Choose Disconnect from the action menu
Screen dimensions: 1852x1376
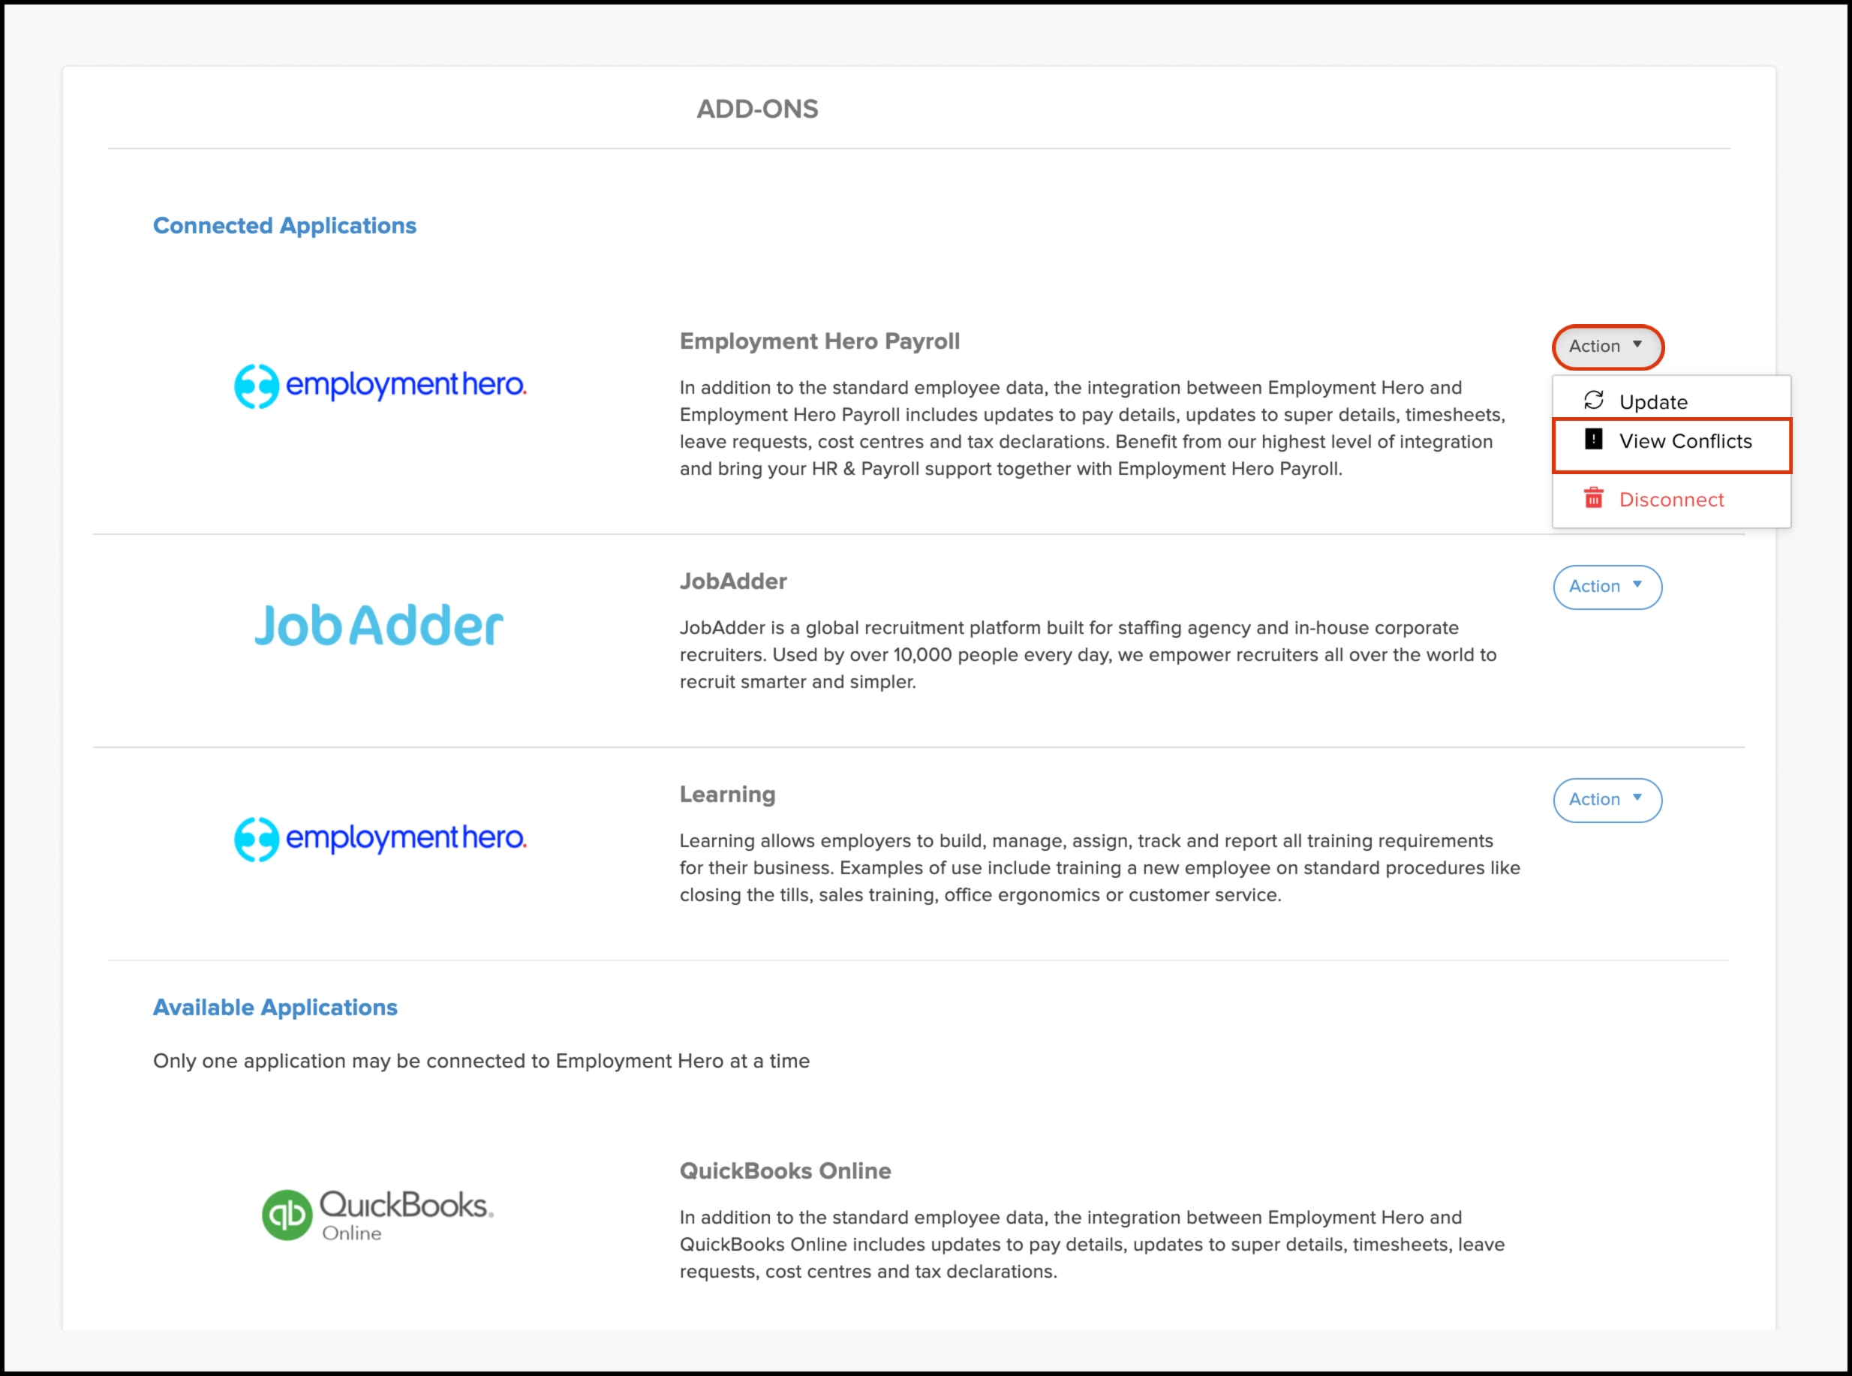tap(1670, 500)
